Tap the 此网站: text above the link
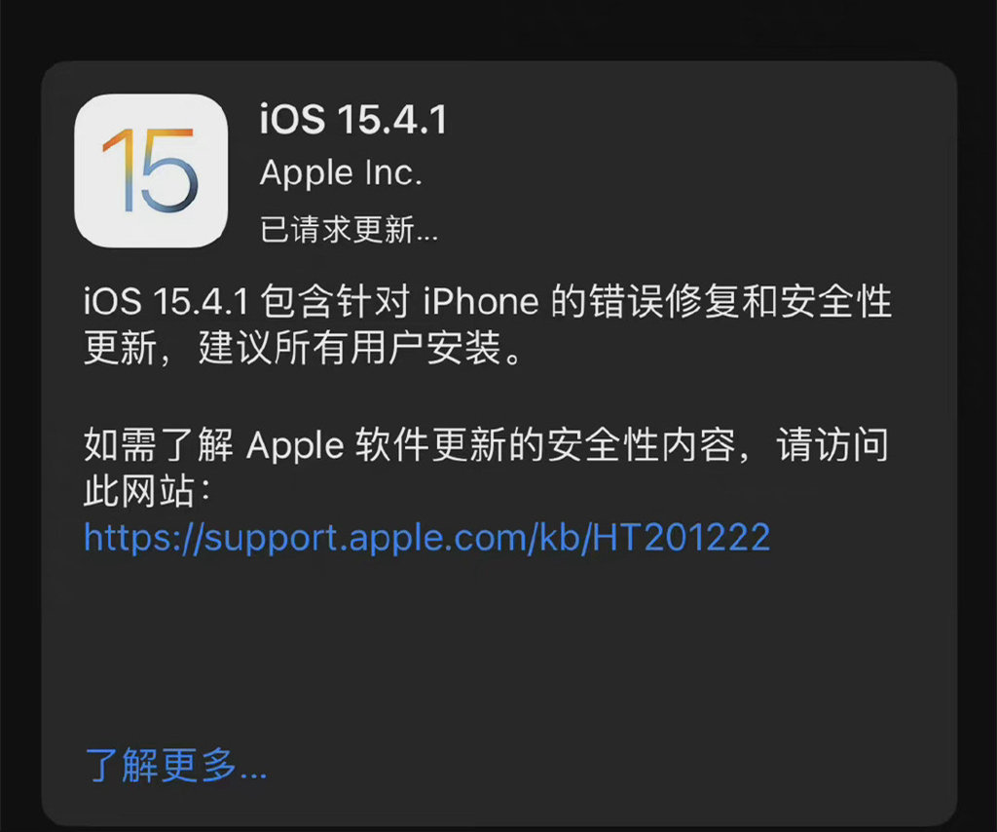997x832 pixels. (x=147, y=491)
